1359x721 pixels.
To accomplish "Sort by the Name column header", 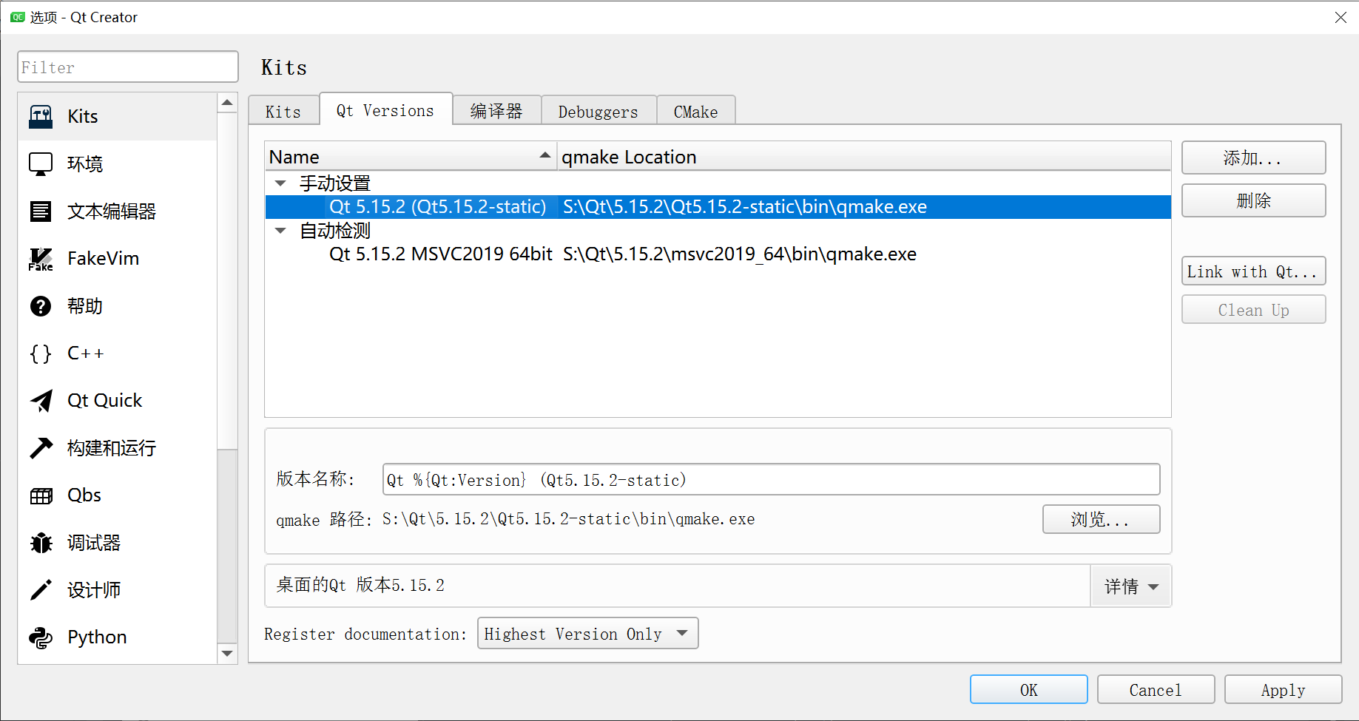I will click(411, 157).
